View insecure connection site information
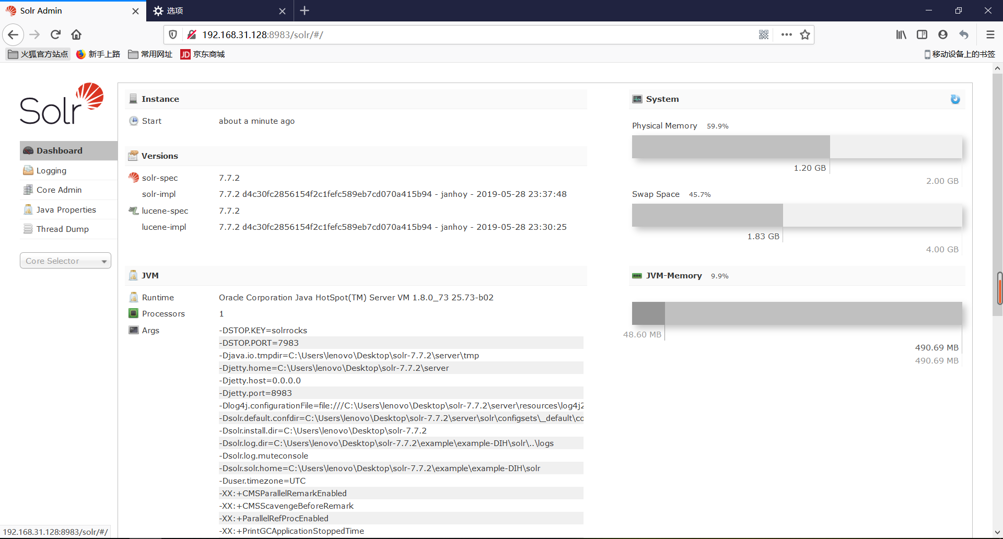The height and width of the screenshot is (539, 1003). click(192, 34)
